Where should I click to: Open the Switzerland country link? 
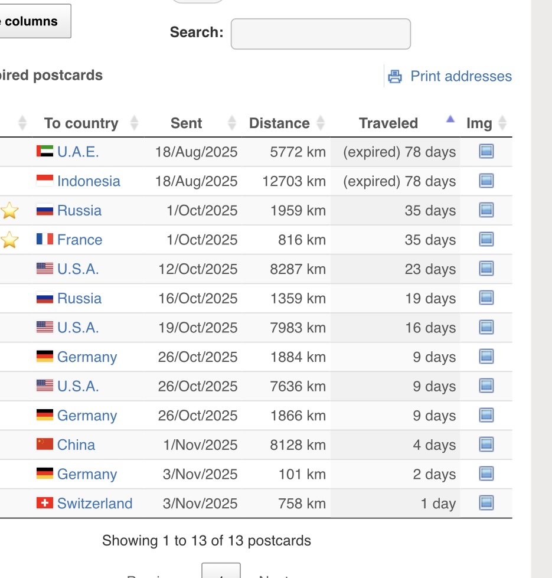click(x=94, y=504)
